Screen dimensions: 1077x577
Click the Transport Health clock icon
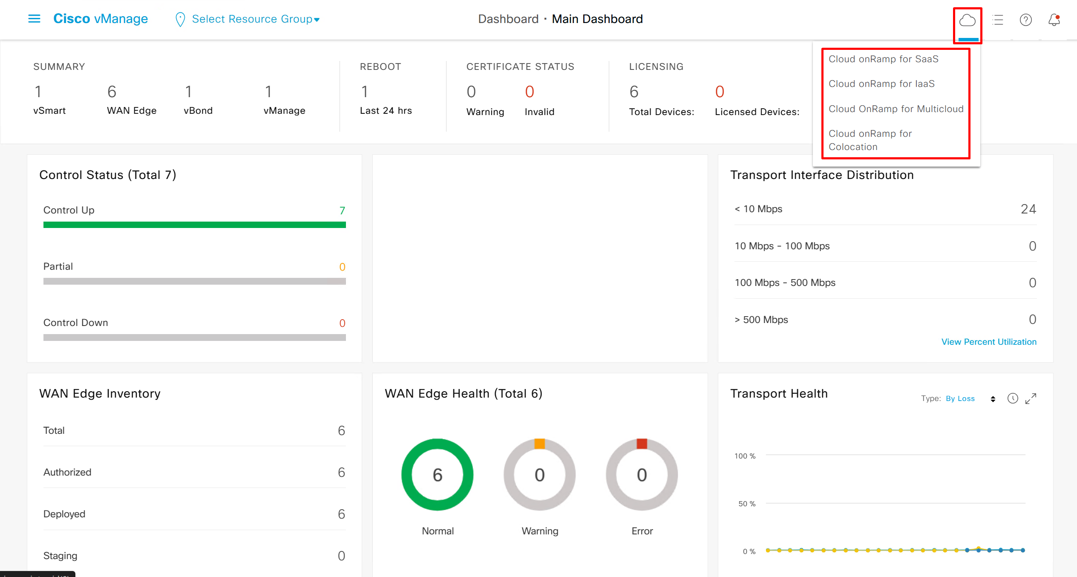[1012, 398]
